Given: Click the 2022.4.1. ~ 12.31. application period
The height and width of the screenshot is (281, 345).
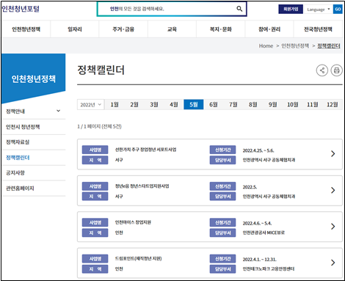Looking at the screenshot, I should tap(259, 259).
